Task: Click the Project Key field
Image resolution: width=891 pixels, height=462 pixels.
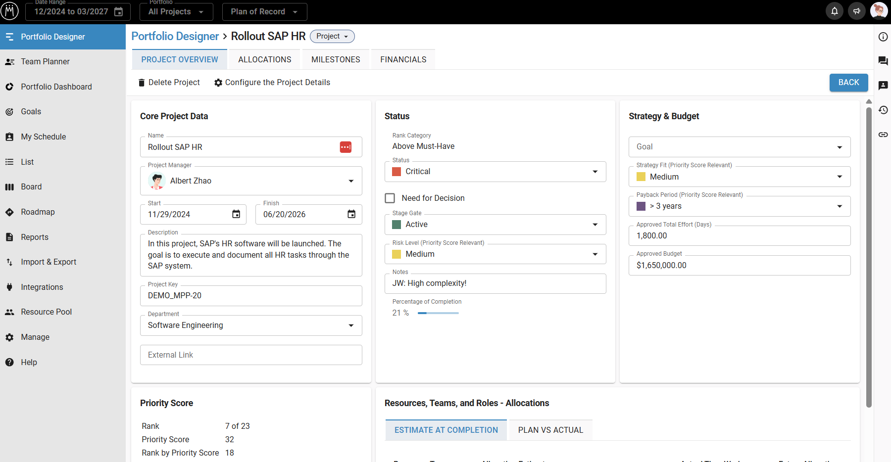Action: [251, 296]
